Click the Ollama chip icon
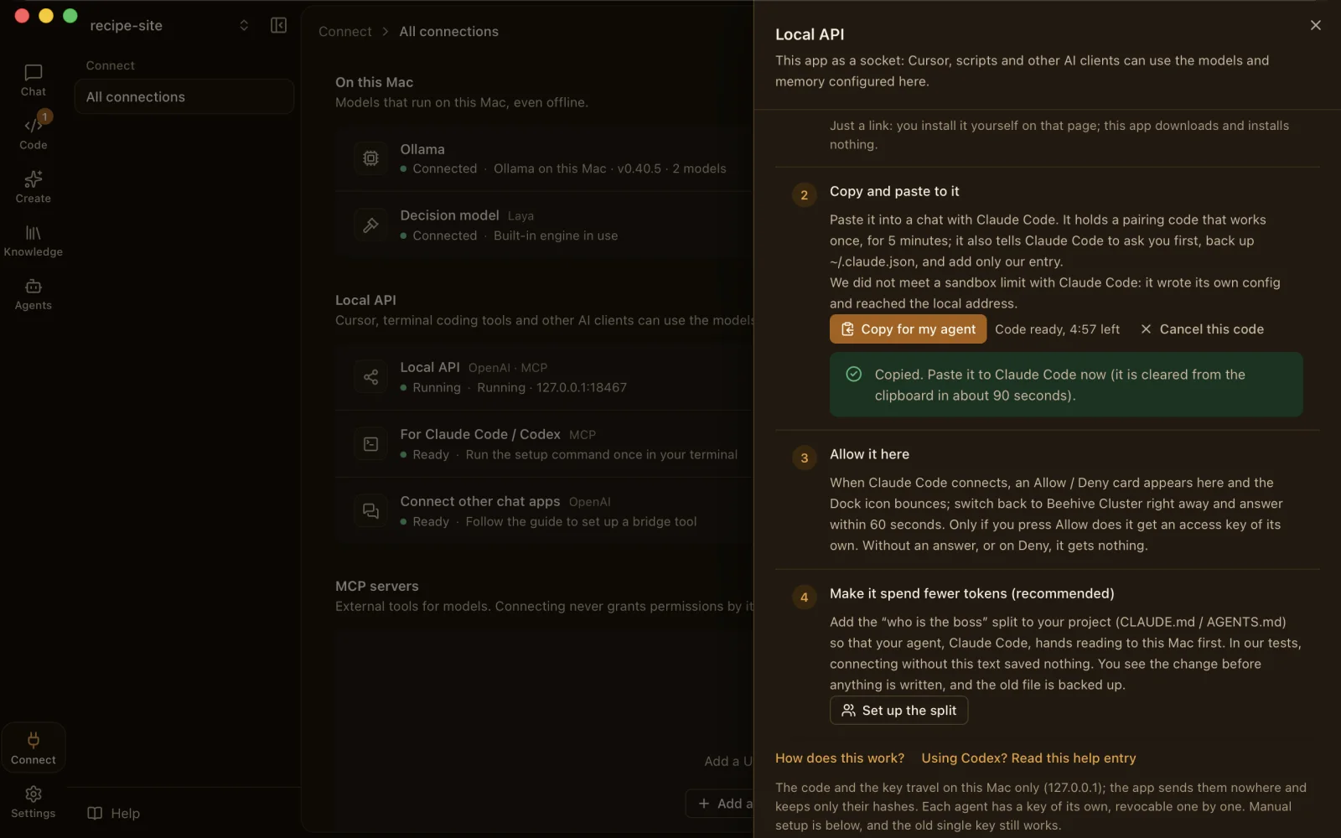This screenshot has width=1341, height=838. coord(370,158)
